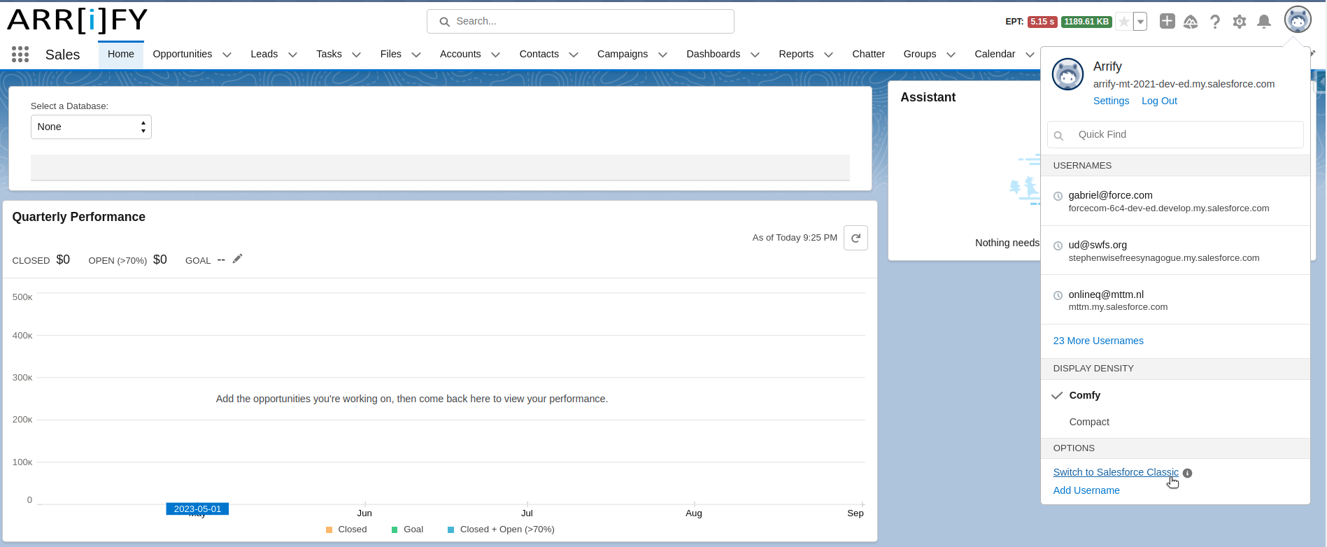
Task: Toggle Closed + Open series legend
Action: 501,530
